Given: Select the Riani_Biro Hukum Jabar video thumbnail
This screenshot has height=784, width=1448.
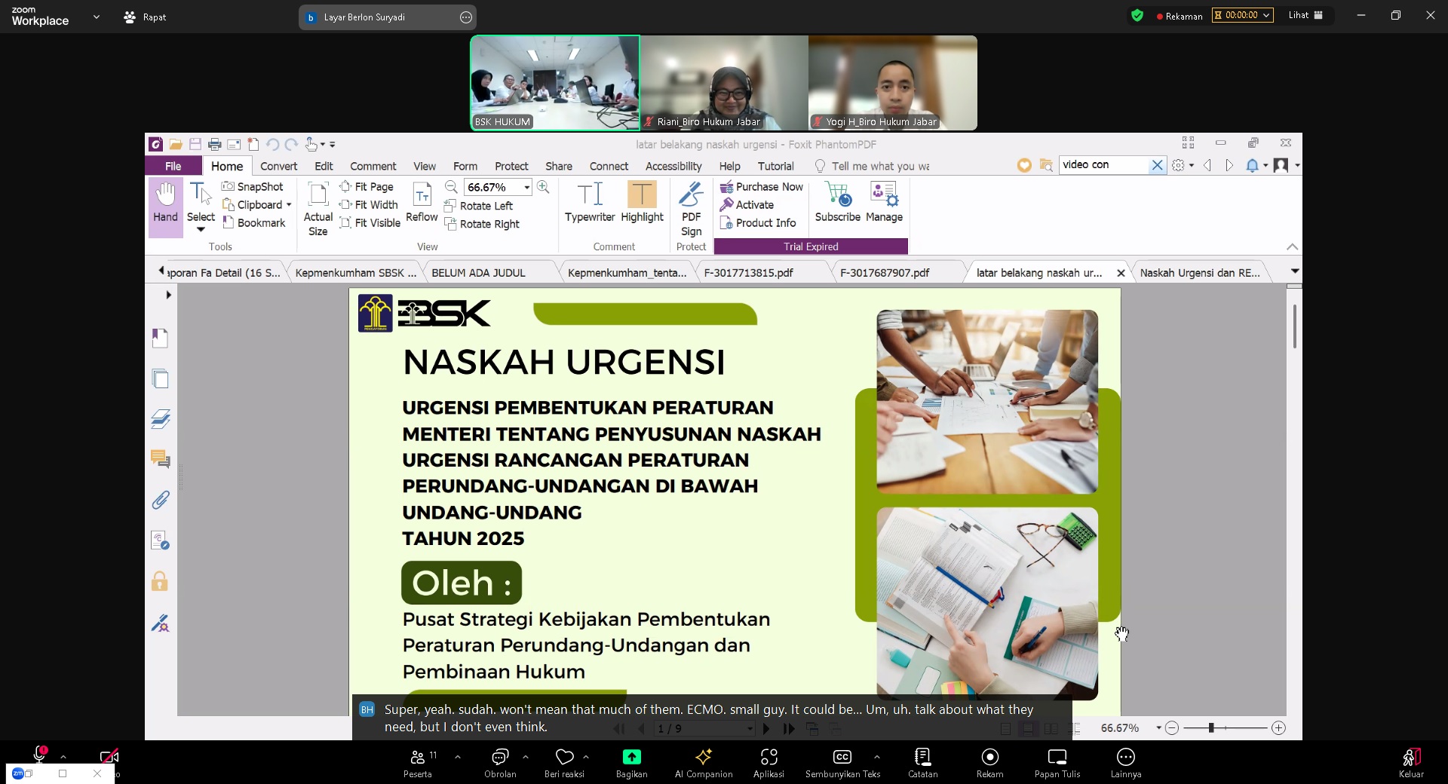Looking at the screenshot, I should click(724, 83).
